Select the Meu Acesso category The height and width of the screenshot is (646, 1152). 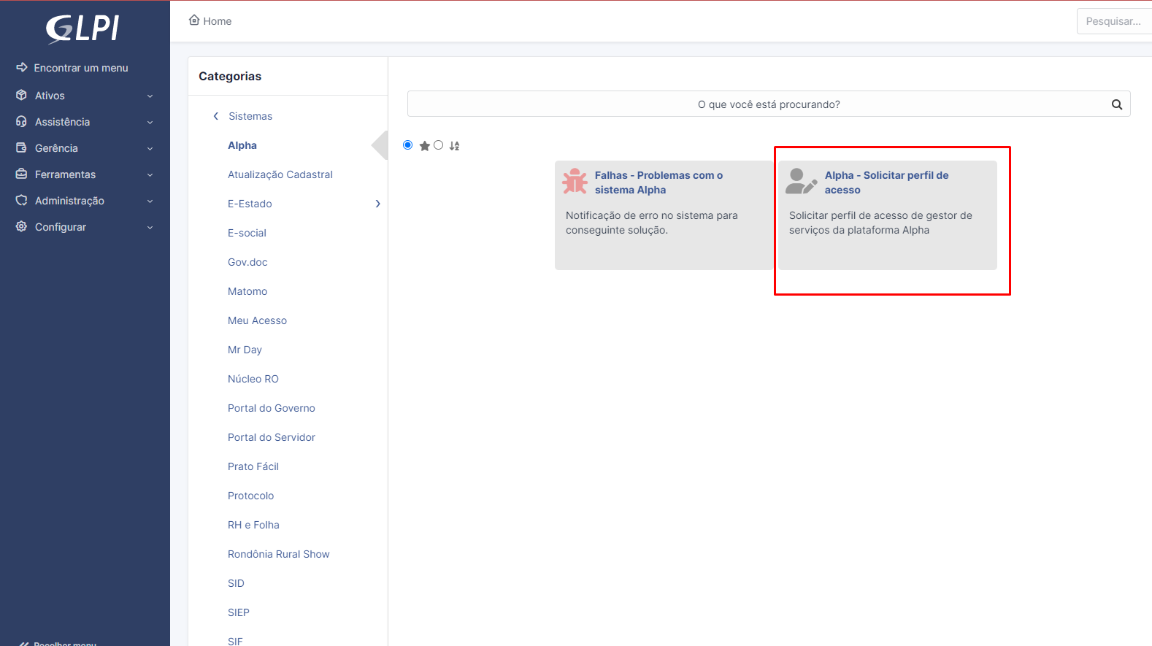point(257,320)
